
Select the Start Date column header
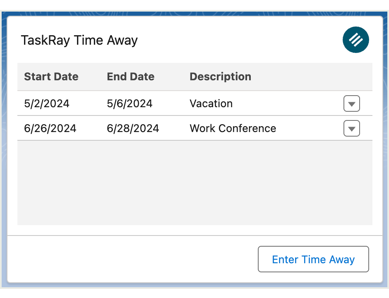pos(51,77)
